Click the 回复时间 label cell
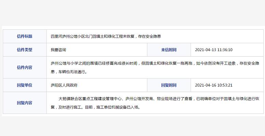The image size is (265, 136). coord(169,85)
